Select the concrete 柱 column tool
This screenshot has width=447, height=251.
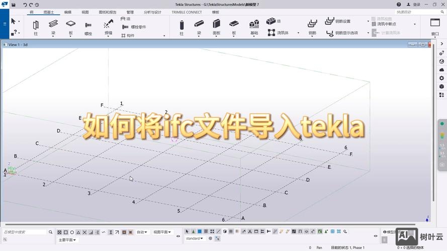[182, 28]
